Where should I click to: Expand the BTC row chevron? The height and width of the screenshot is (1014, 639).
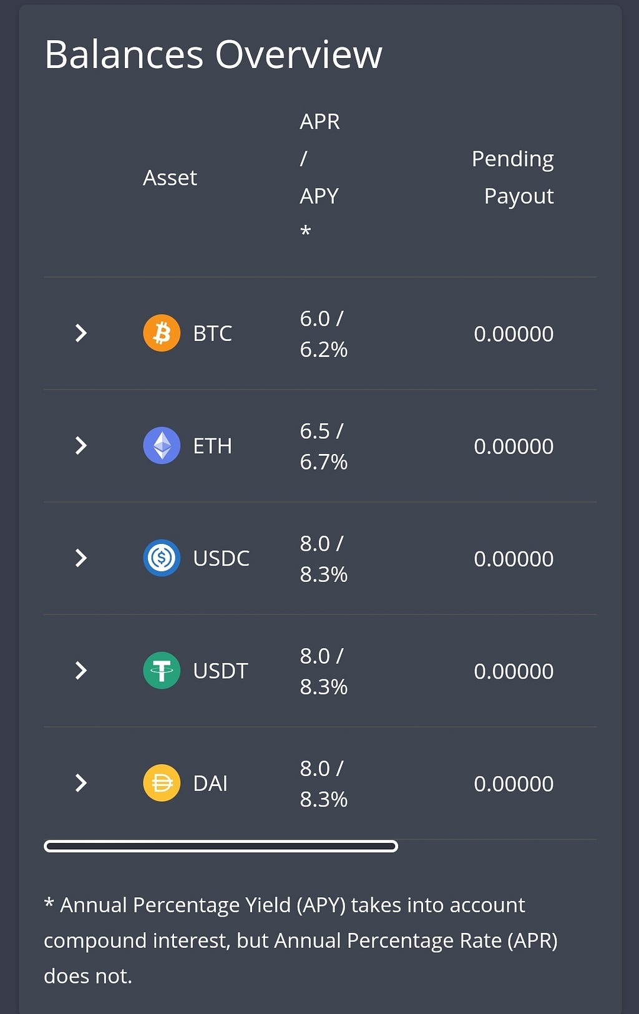pos(80,333)
